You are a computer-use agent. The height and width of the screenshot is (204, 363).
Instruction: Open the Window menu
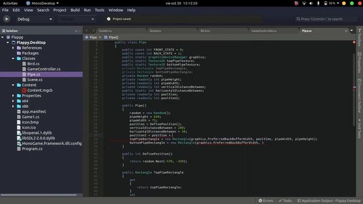tap(116, 10)
